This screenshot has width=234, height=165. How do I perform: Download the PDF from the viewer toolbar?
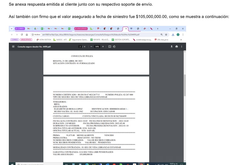[x=172, y=47]
